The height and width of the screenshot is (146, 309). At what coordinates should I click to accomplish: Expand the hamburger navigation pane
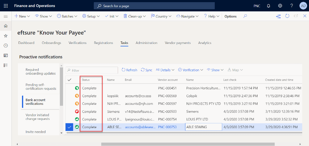point(6,17)
